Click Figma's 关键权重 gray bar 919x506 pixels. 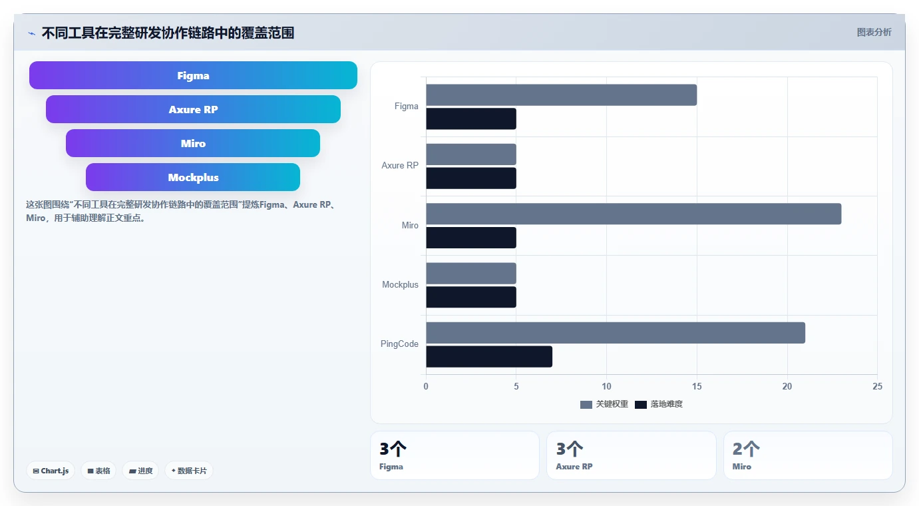(561, 95)
